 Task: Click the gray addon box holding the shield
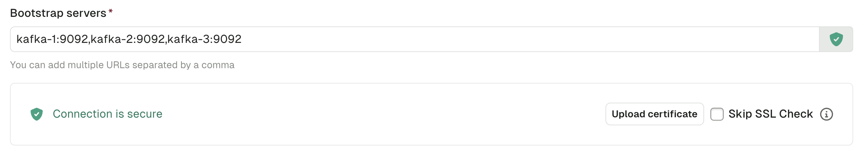coord(836,39)
